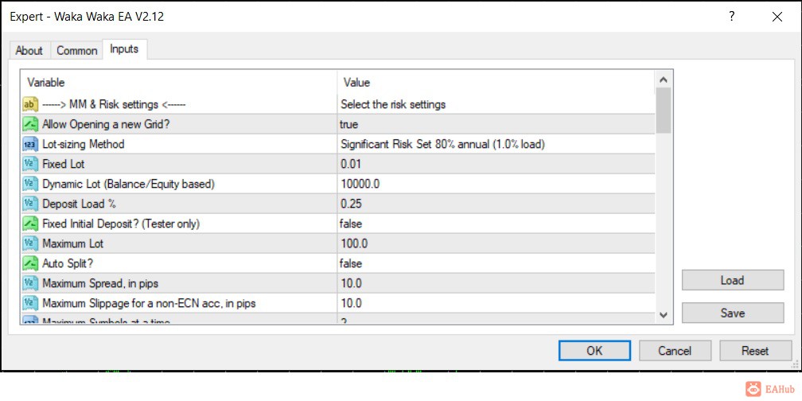Select the 'Allow Opening a new Grid?' label
The height and width of the screenshot is (401, 802).
(x=106, y=124)
